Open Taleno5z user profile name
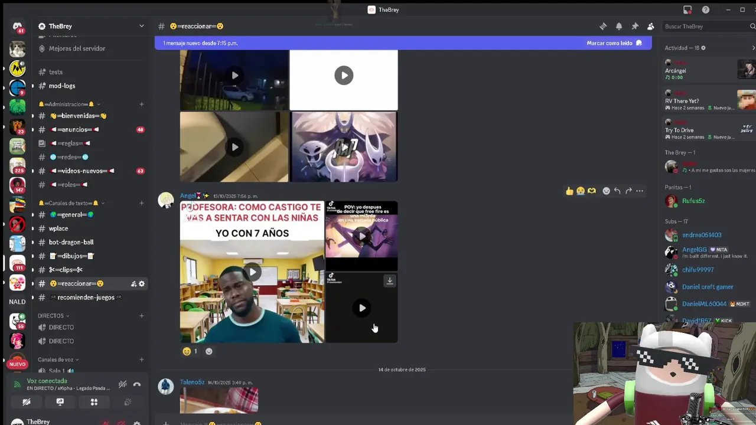 (192, 382)
